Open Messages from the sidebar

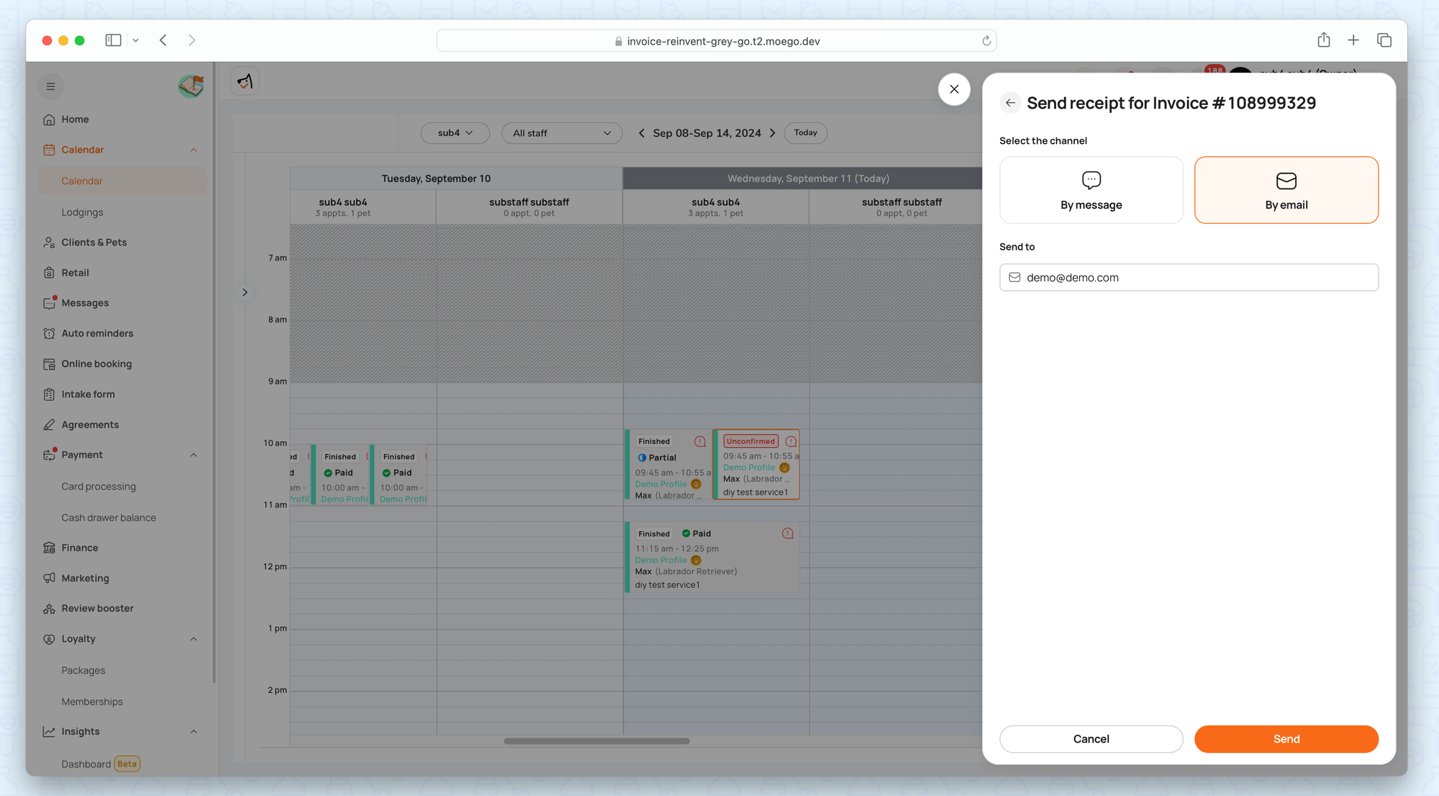point(85,303)
